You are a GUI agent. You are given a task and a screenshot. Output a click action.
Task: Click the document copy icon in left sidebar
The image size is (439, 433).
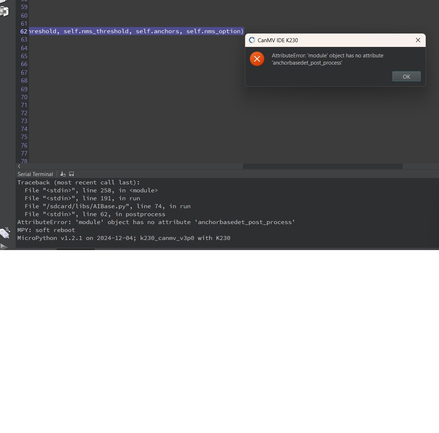[x=4, y=11]
